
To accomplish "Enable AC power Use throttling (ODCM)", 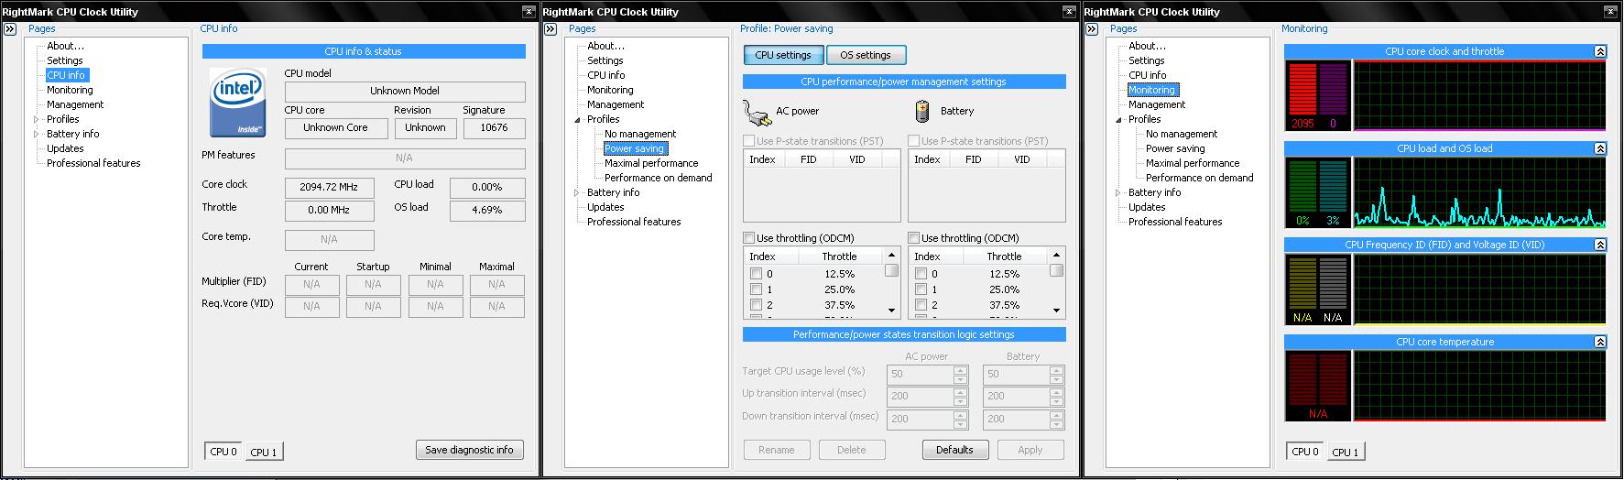I will pyautogui.click(x=749, y=238).
